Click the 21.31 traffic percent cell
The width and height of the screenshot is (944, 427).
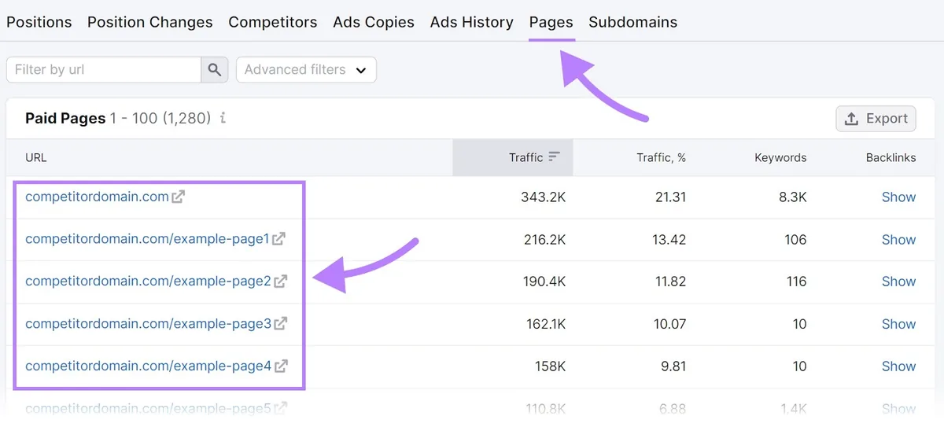coord(670,197)
